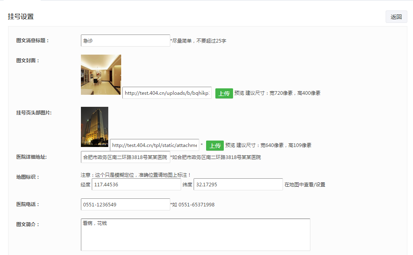Image resolution: width=413 pixels, height=255 pixels.
Task: Focus the 图文消息标题 input containing 急诊
Action: (125, 41)
